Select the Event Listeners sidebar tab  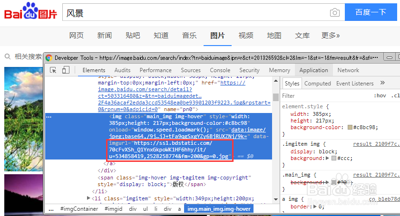[x=355, y=84]
